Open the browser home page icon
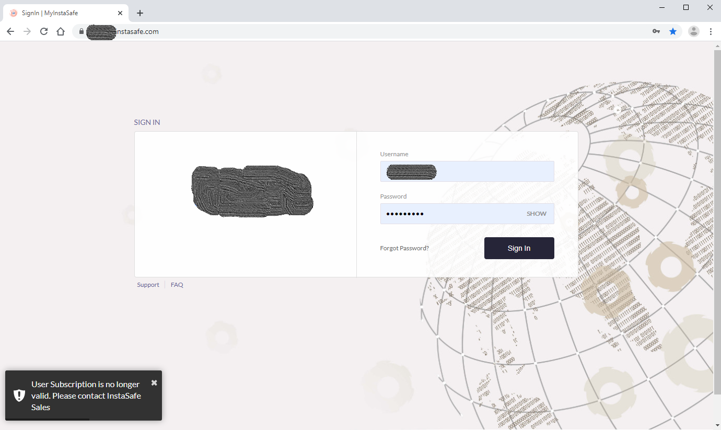 (61, 31)
